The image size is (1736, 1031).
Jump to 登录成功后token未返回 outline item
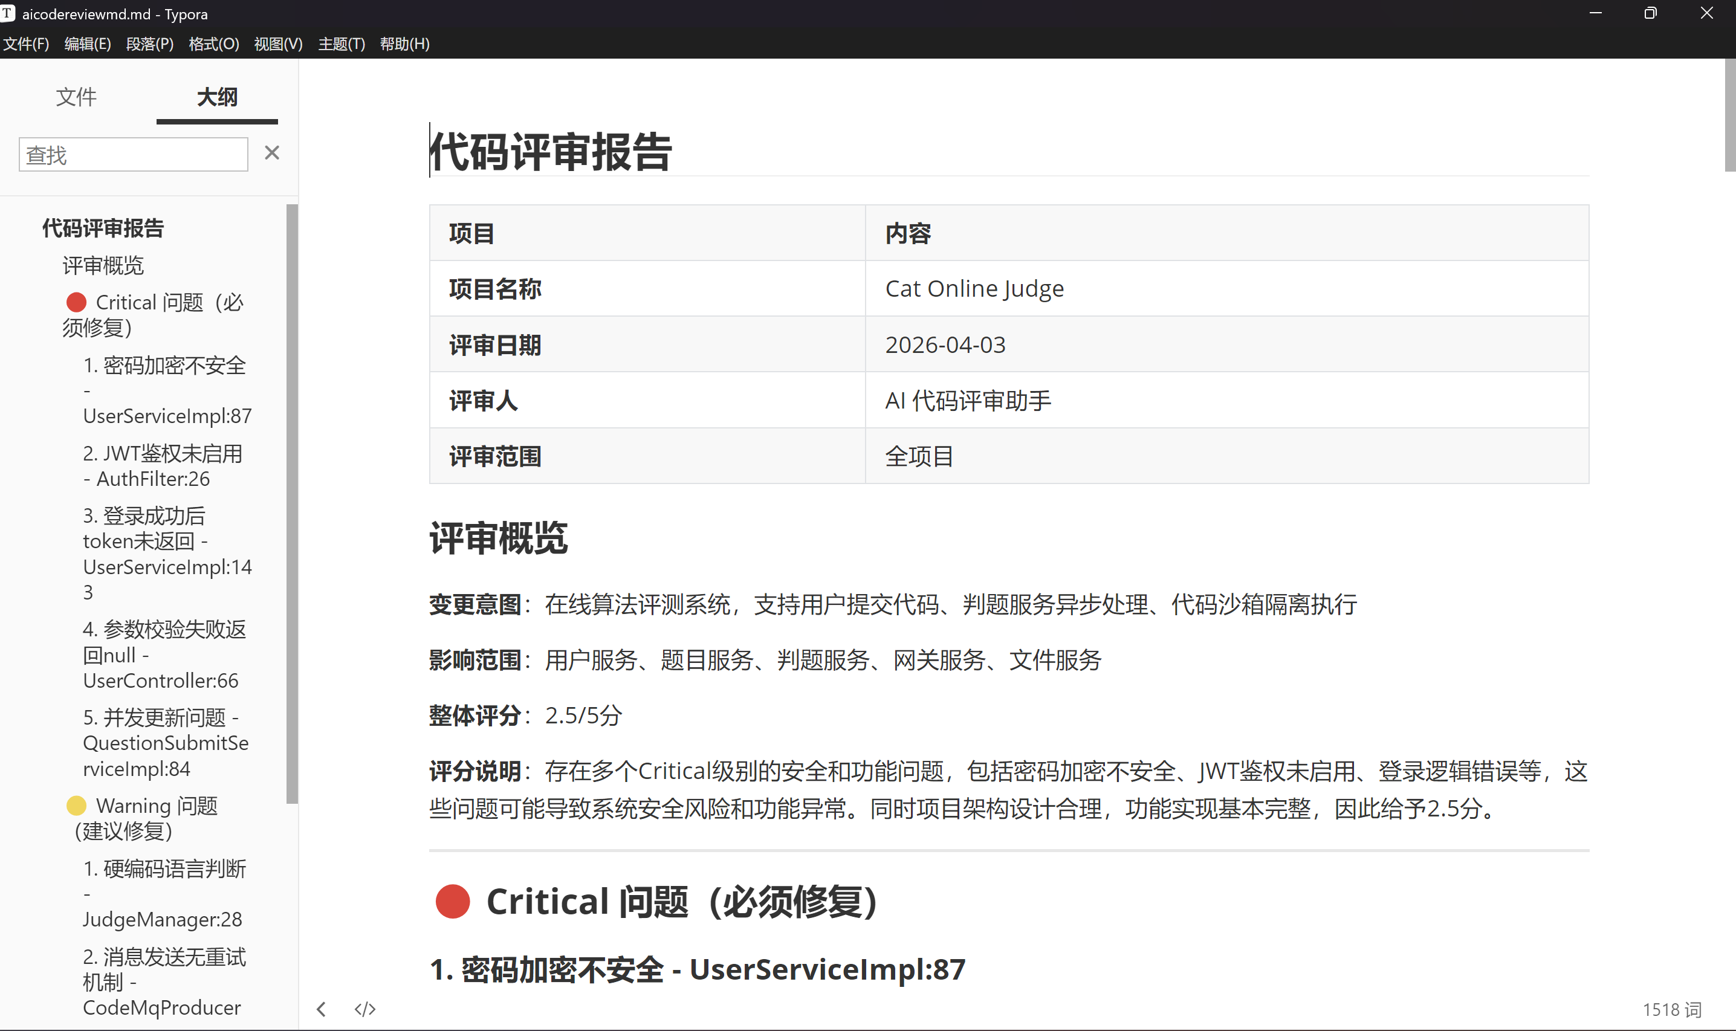167,554
